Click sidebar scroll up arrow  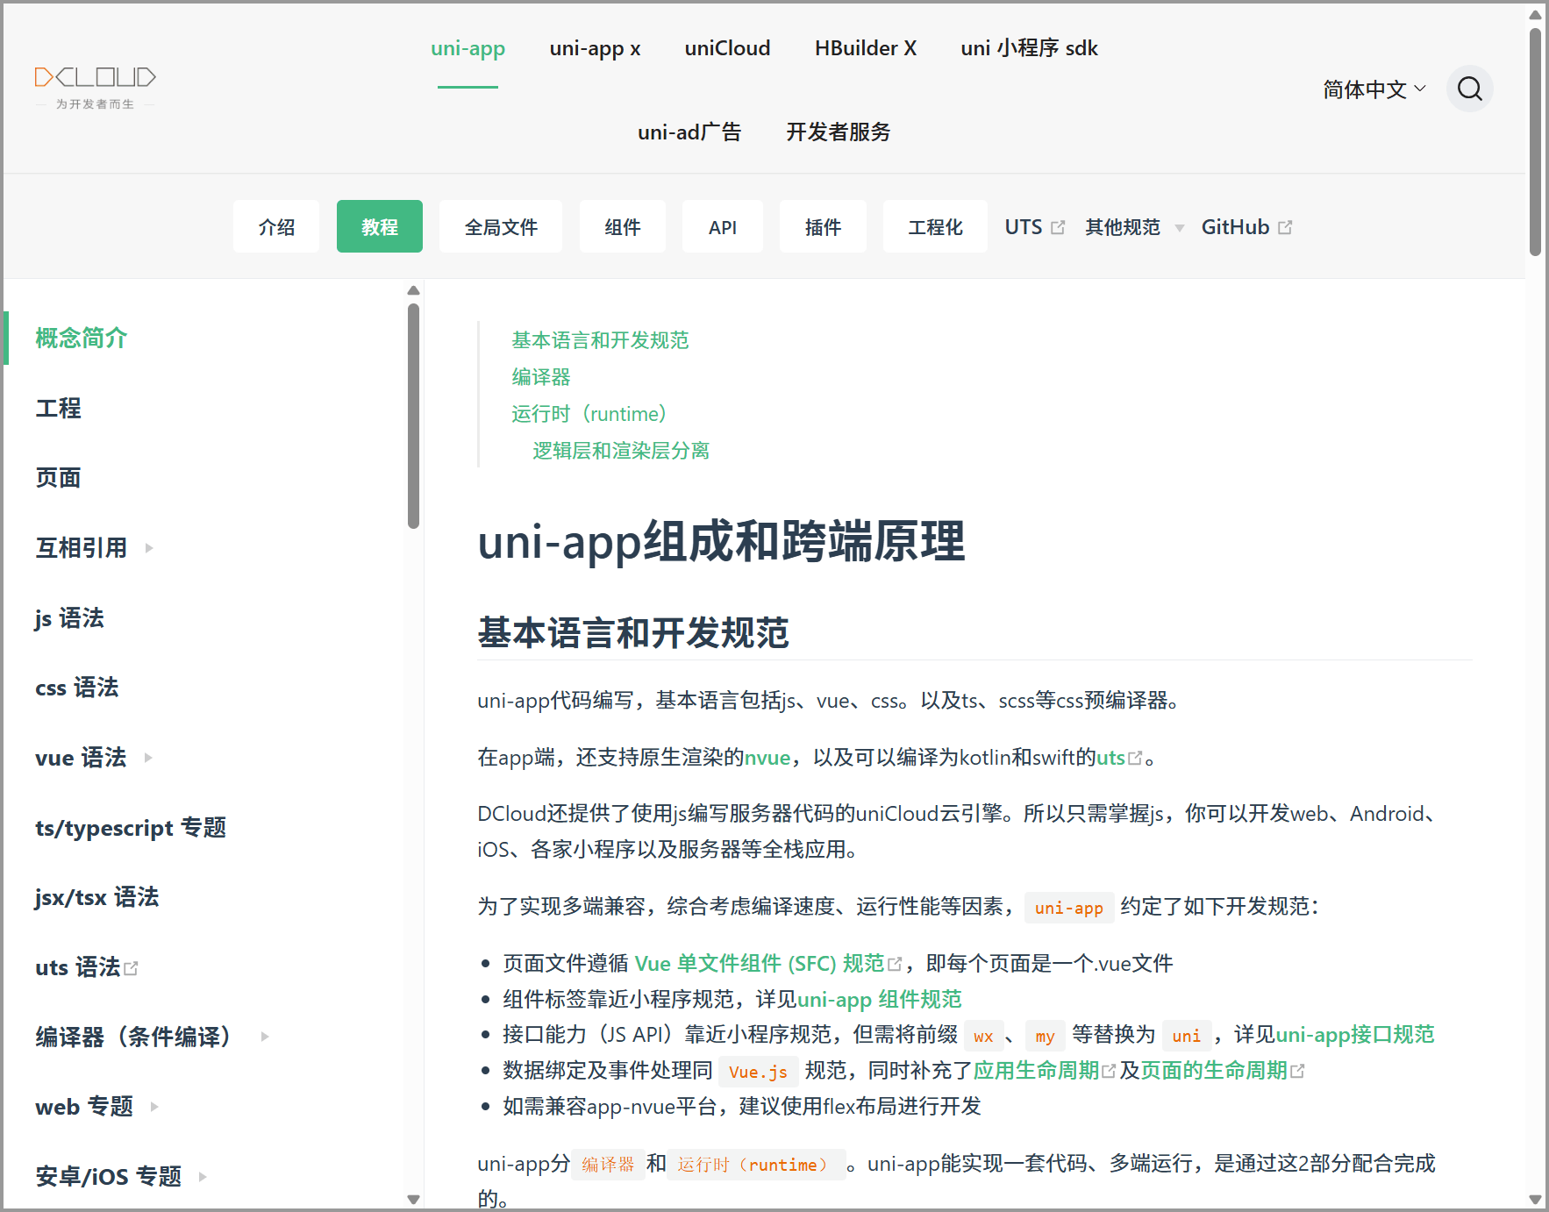coord(413,290)
